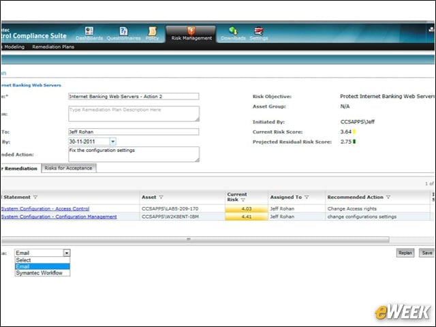The height and width of the screenshot is (327, 436).
Task: Click the 30-11-2011 date field
Action: click(x=89, y=142)
